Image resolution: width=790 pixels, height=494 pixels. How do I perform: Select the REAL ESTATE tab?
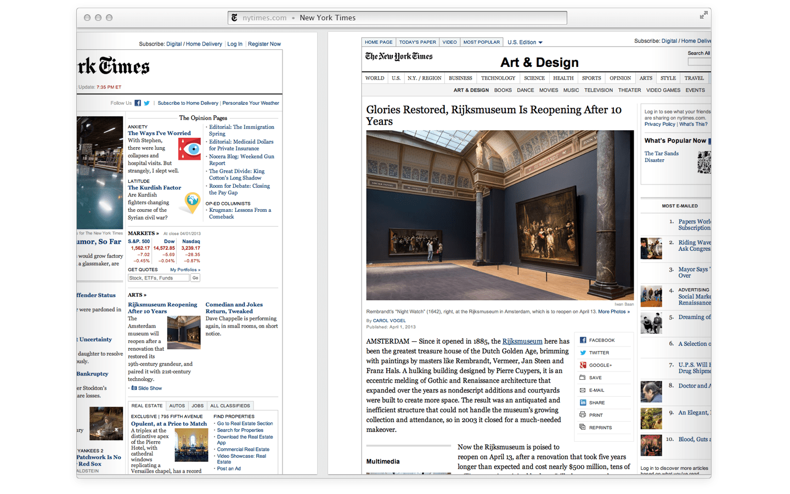tap(147, 406)
